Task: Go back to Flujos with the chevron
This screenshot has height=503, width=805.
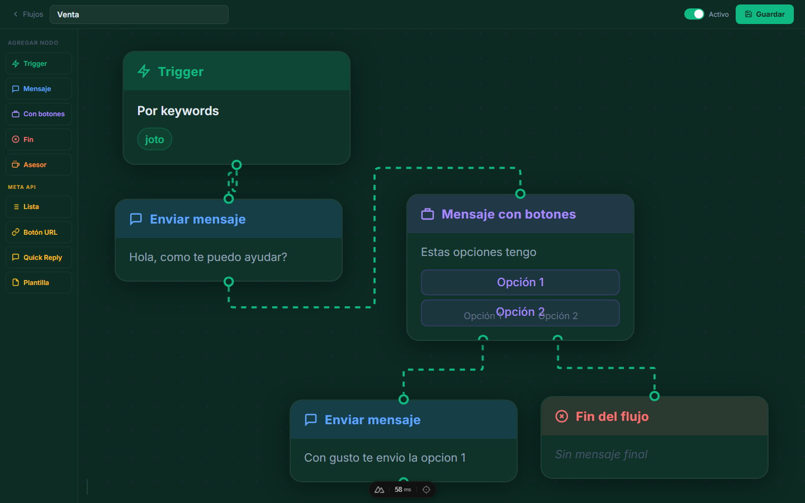Action: pos(27,14)
